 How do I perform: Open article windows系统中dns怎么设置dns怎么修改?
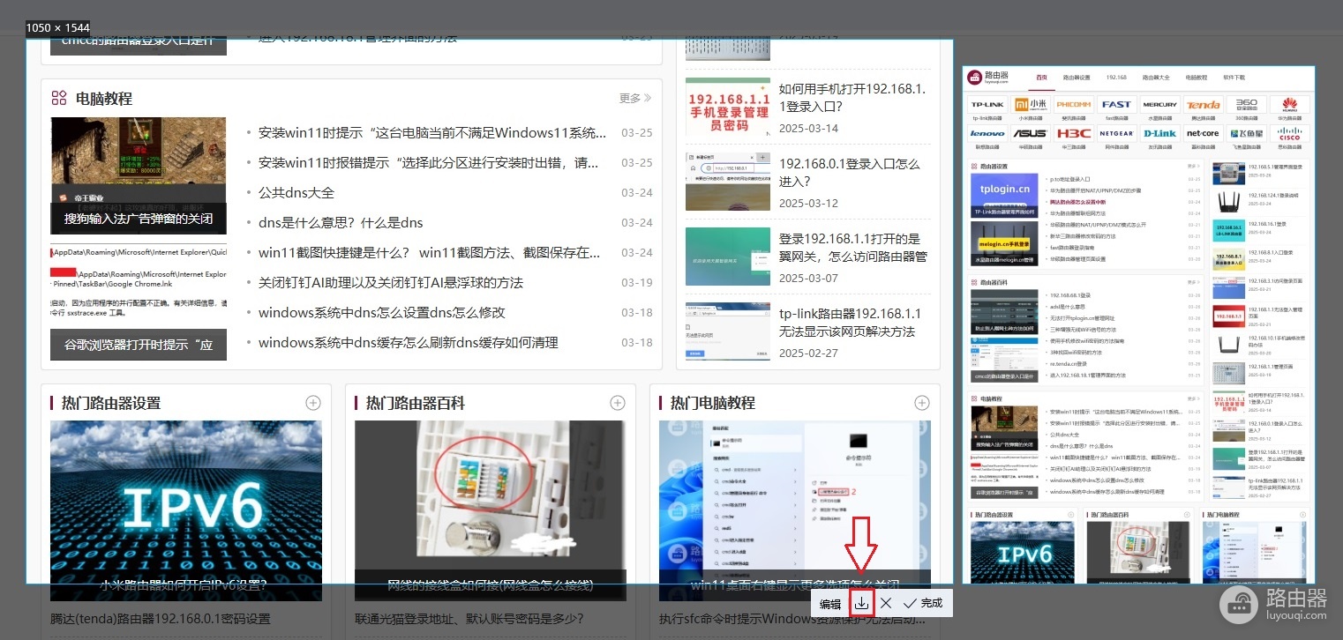pyautogui.click(x=382, y=313)
